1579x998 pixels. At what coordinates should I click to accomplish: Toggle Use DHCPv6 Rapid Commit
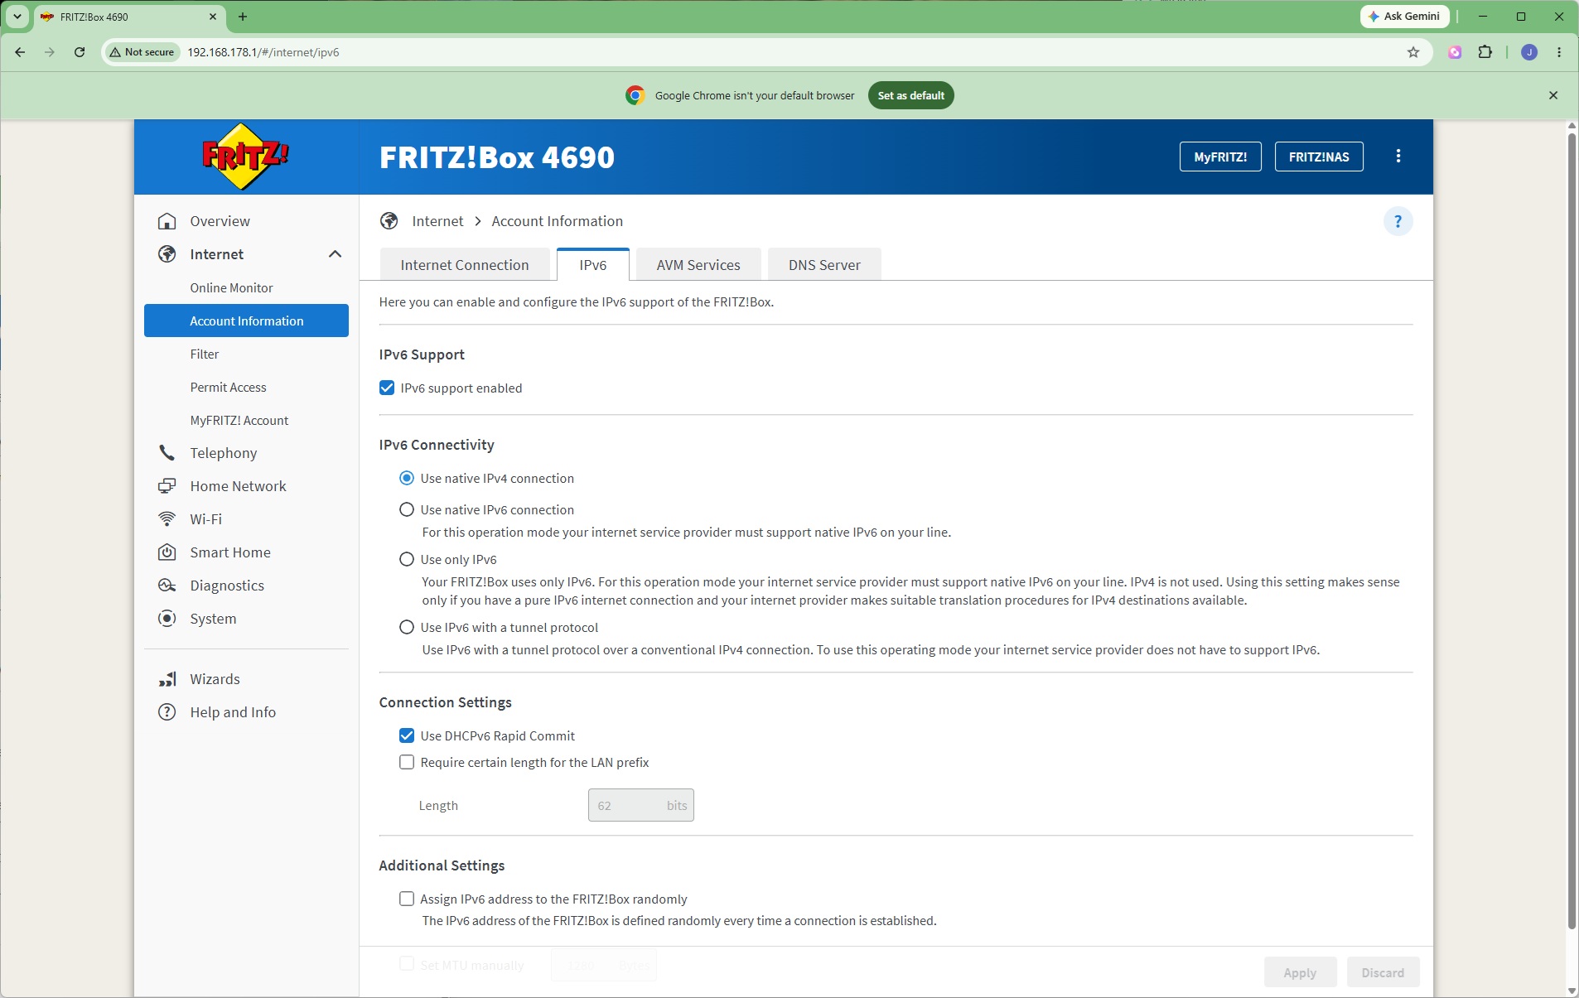pyautogui.click(x=407, y=735)
